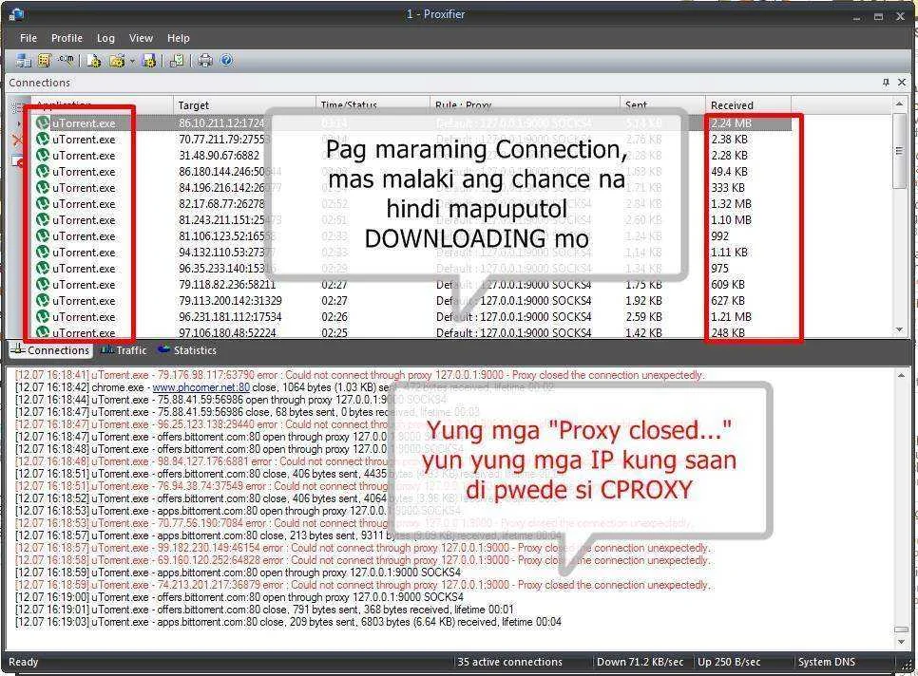The width and height of the screenshot is (918, 676).
Task: Click 'Up 250 B/sec' status entry
Action: (x=729, y=662)
